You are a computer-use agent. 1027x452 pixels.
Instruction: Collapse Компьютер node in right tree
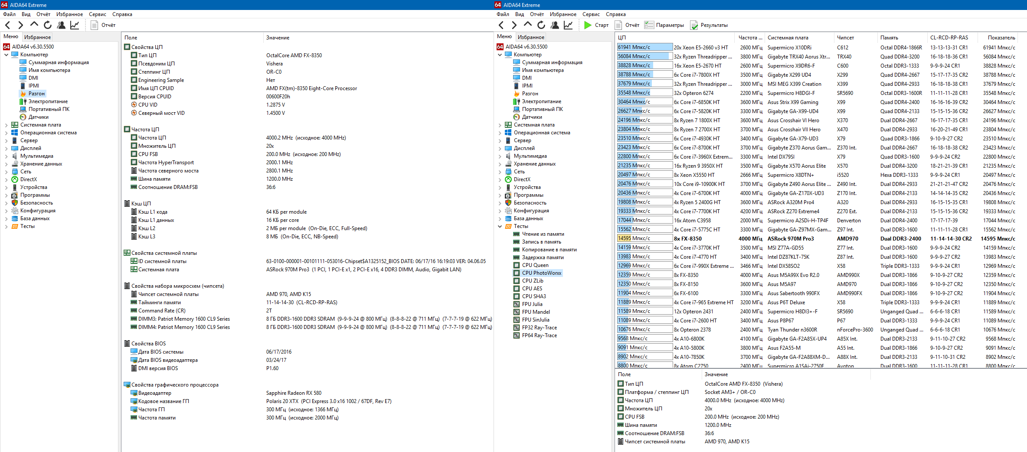click(x=500, y=55)
